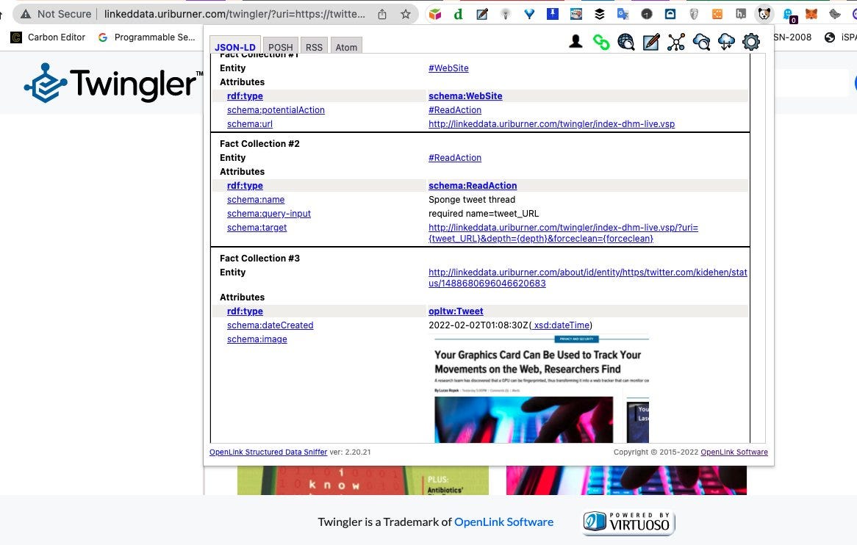Open the Programmable Se... bookmark
Viewport: 857px width, 545px height.
[x=146, y=37]
